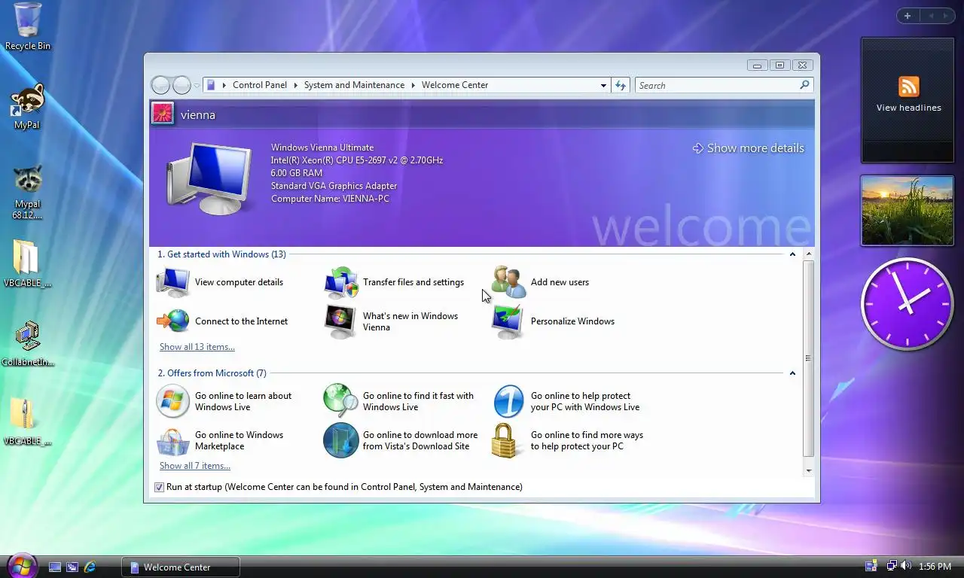964x578 pixels.
Task: Click the Welcome Center vertical scrollbar thumb
Action: [808, 359]
